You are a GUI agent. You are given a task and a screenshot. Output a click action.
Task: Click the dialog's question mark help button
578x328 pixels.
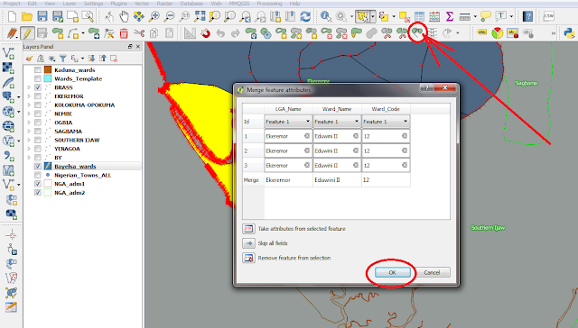tap(426, 87)
